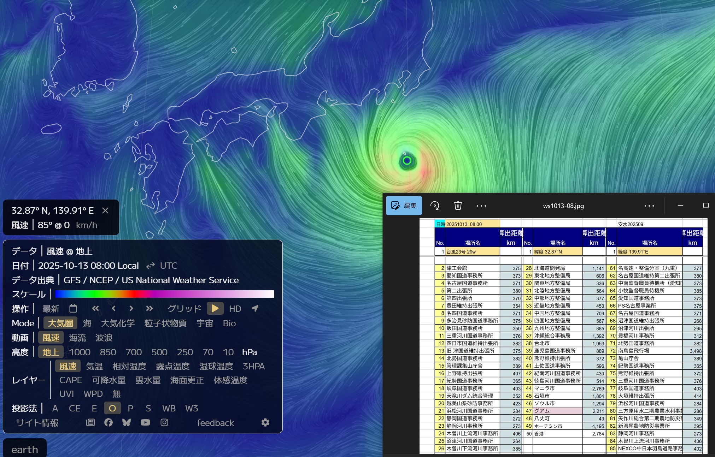Click the locate-me arrow icon
Viewport: 715px width, 457px height.
pos(255,309)
